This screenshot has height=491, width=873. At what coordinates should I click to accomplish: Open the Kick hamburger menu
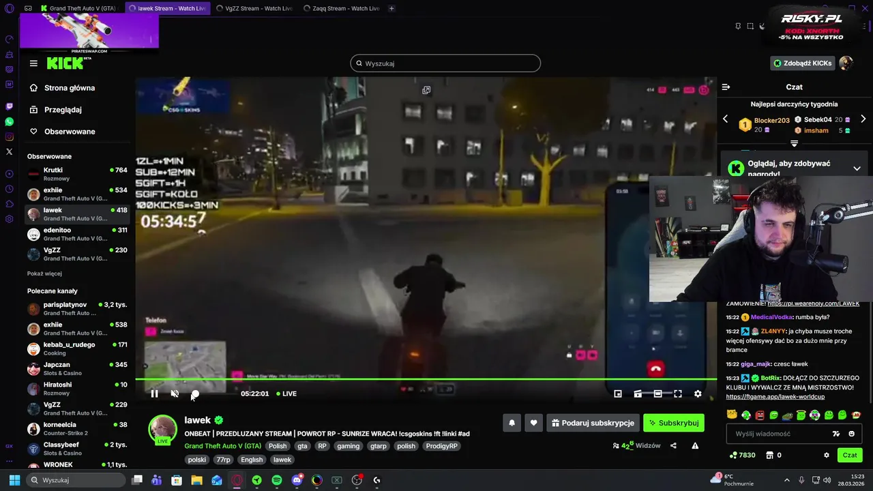tap(33, 63)
